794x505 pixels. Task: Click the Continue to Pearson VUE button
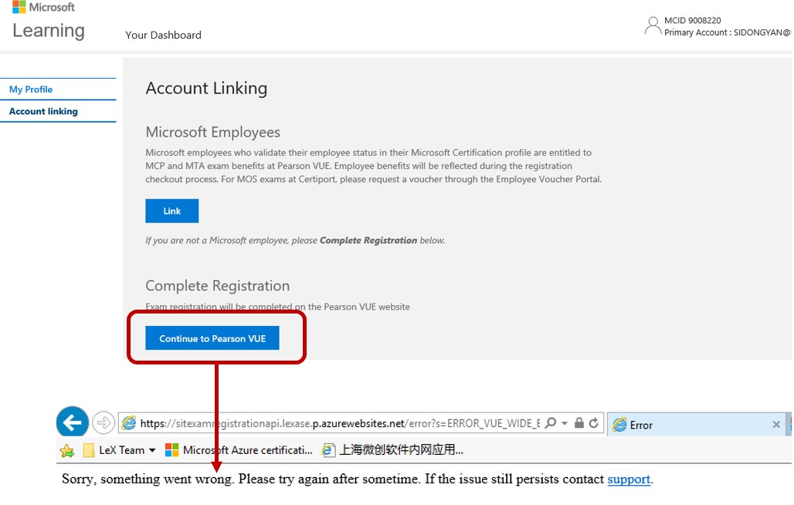tap(212, 338)
